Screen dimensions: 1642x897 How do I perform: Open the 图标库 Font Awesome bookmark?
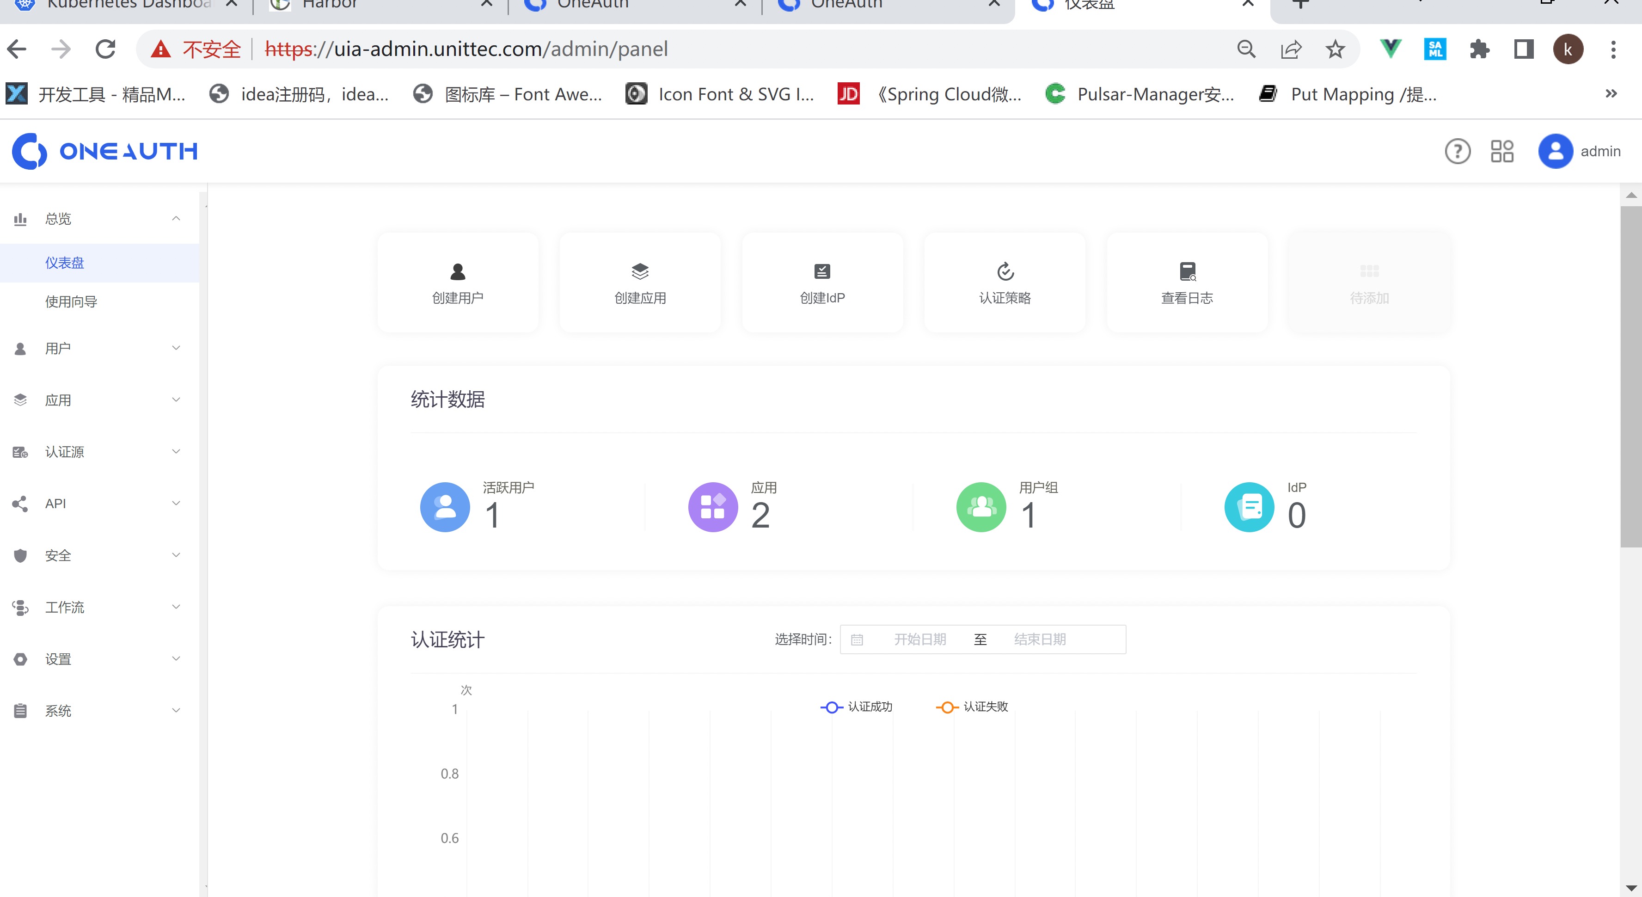pyautogui.click(x=508, y=94)
